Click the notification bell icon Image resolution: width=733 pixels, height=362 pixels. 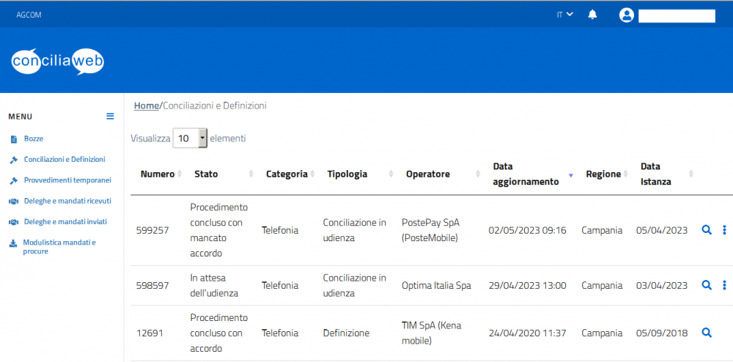592,15
